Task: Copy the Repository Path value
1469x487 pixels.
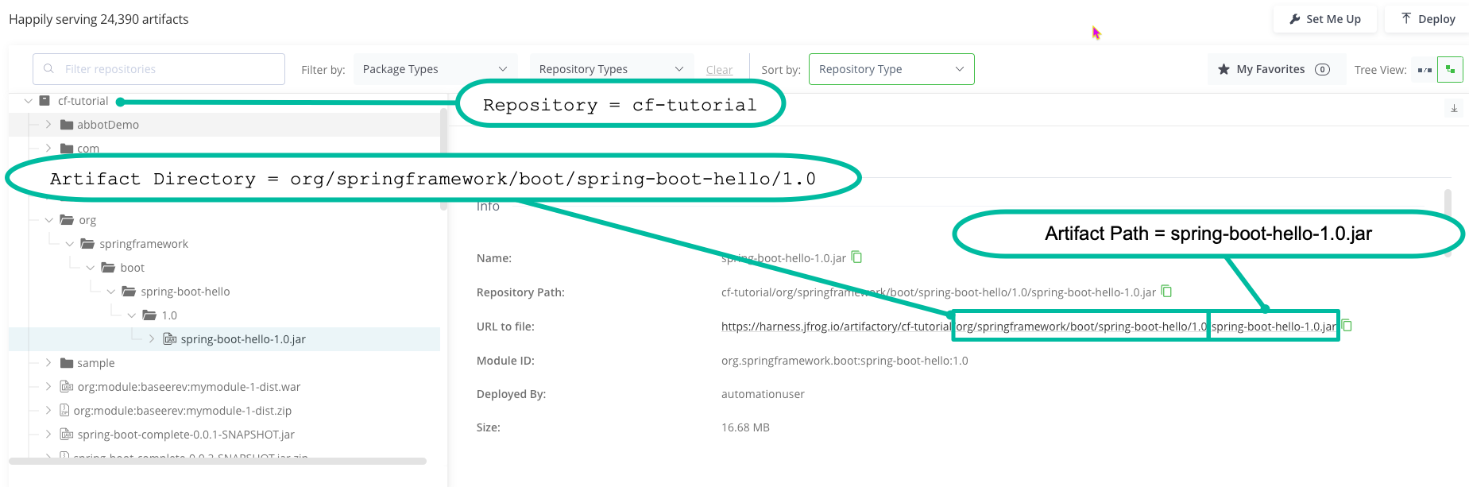Action: click(1166, 291)
